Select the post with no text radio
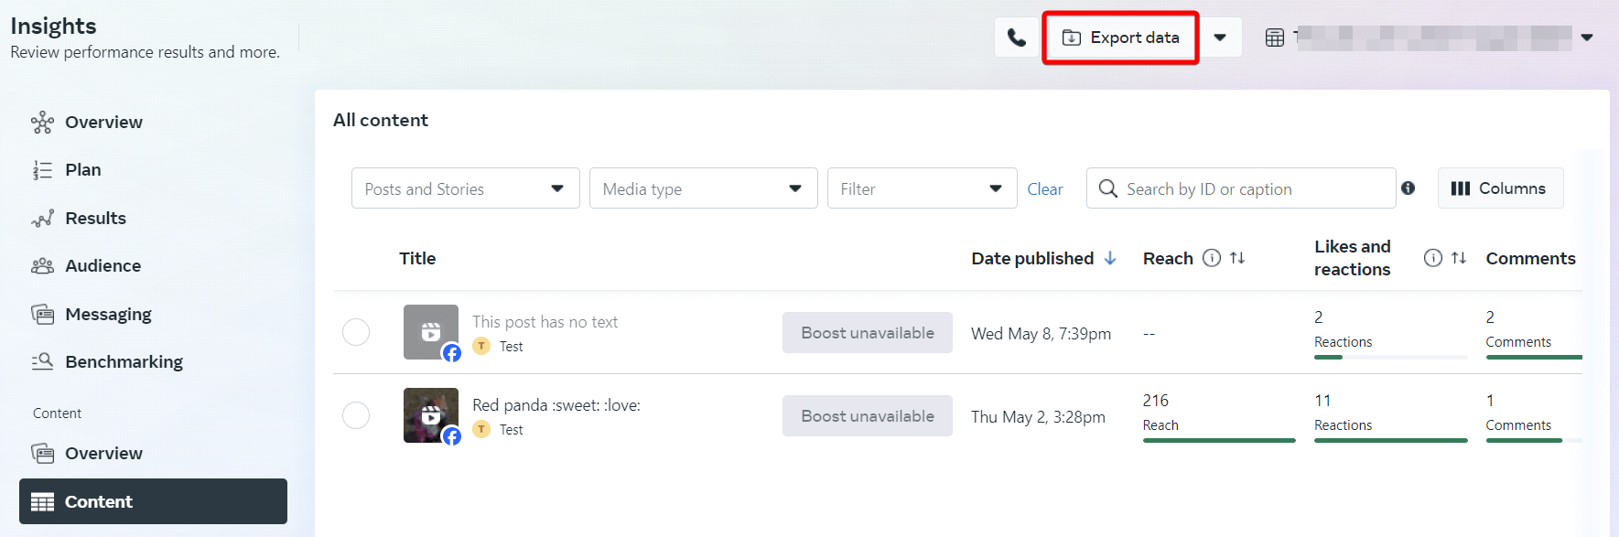This screenshot has width=1619, height=537. (x=356, y=332)
